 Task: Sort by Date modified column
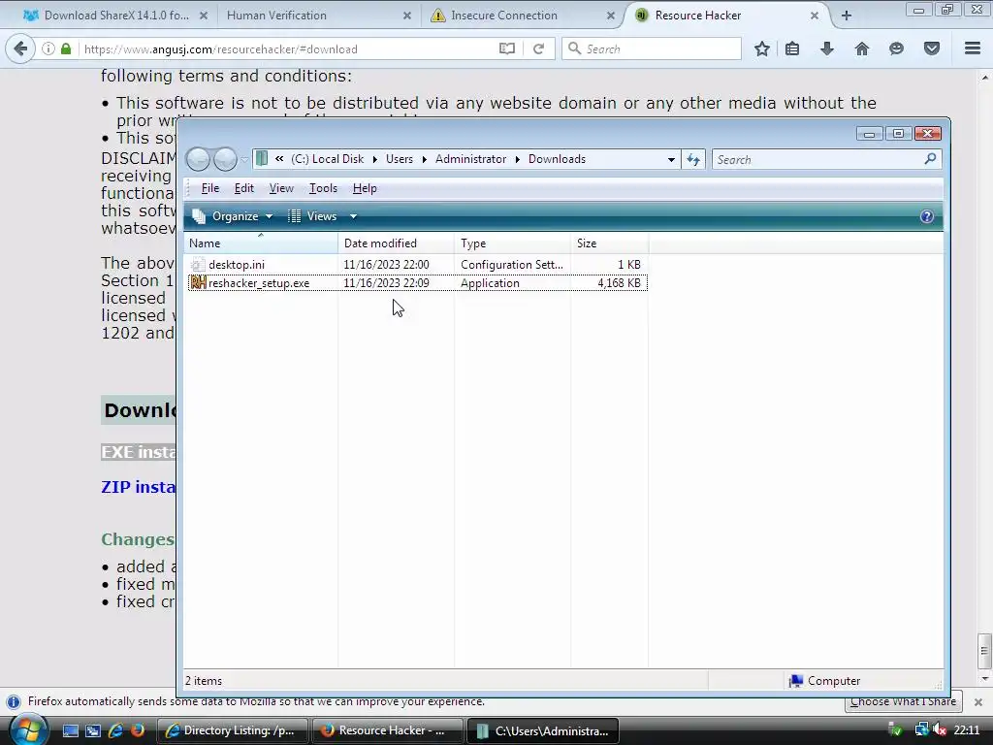point(396,243)
